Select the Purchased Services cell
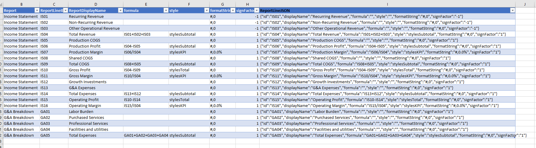Image resolution: width=536 pixels, height=148 pixels. pos(96,117)
